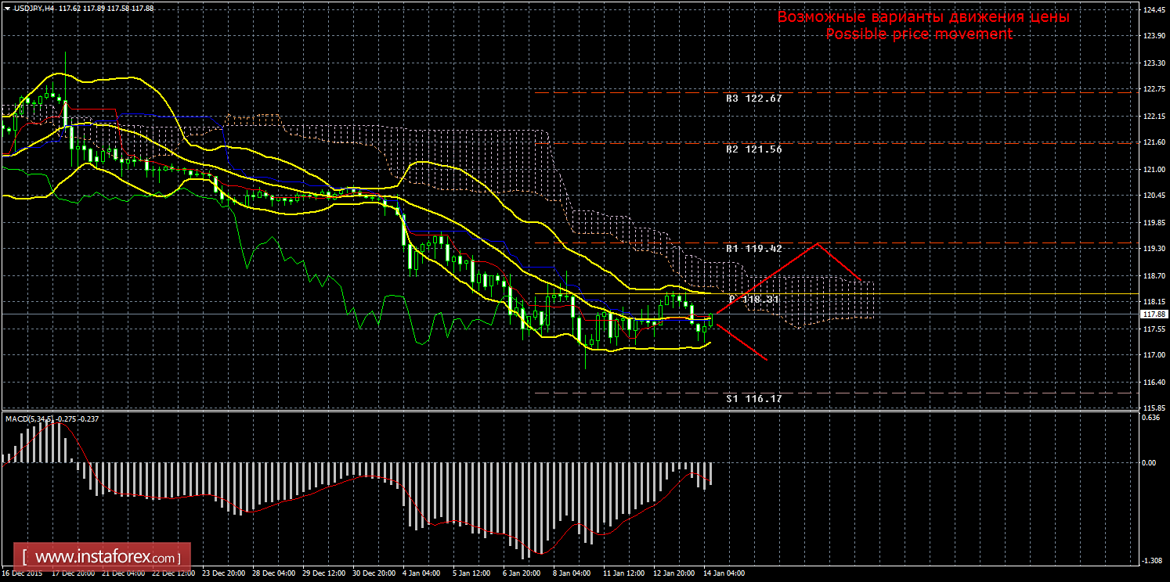
Task: Click the USDJPY,H4 symbol label
Action: click(x=29, y=9)
